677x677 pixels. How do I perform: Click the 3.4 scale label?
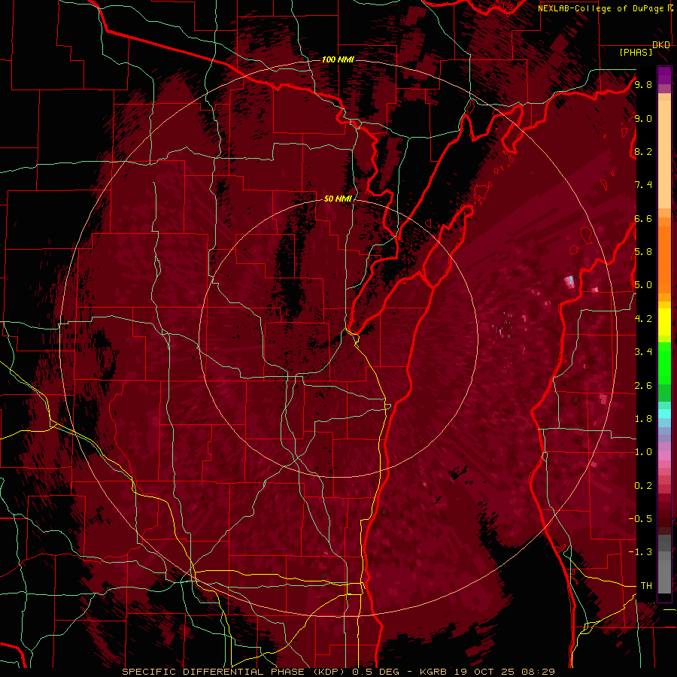point(643,352)
